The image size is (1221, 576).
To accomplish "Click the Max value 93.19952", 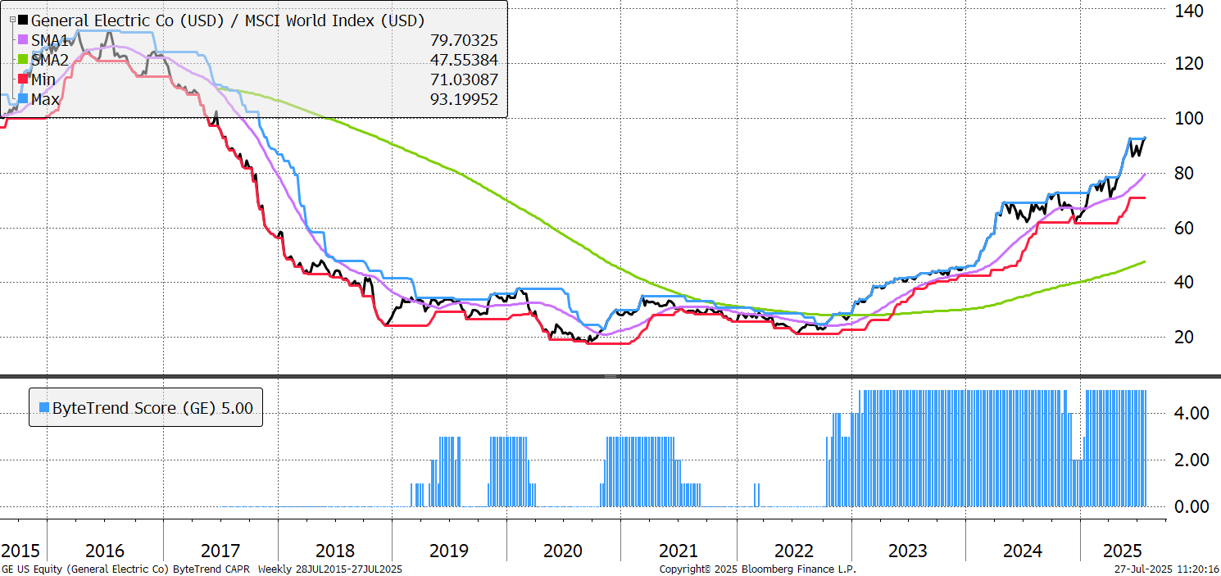I will [464, 99].
